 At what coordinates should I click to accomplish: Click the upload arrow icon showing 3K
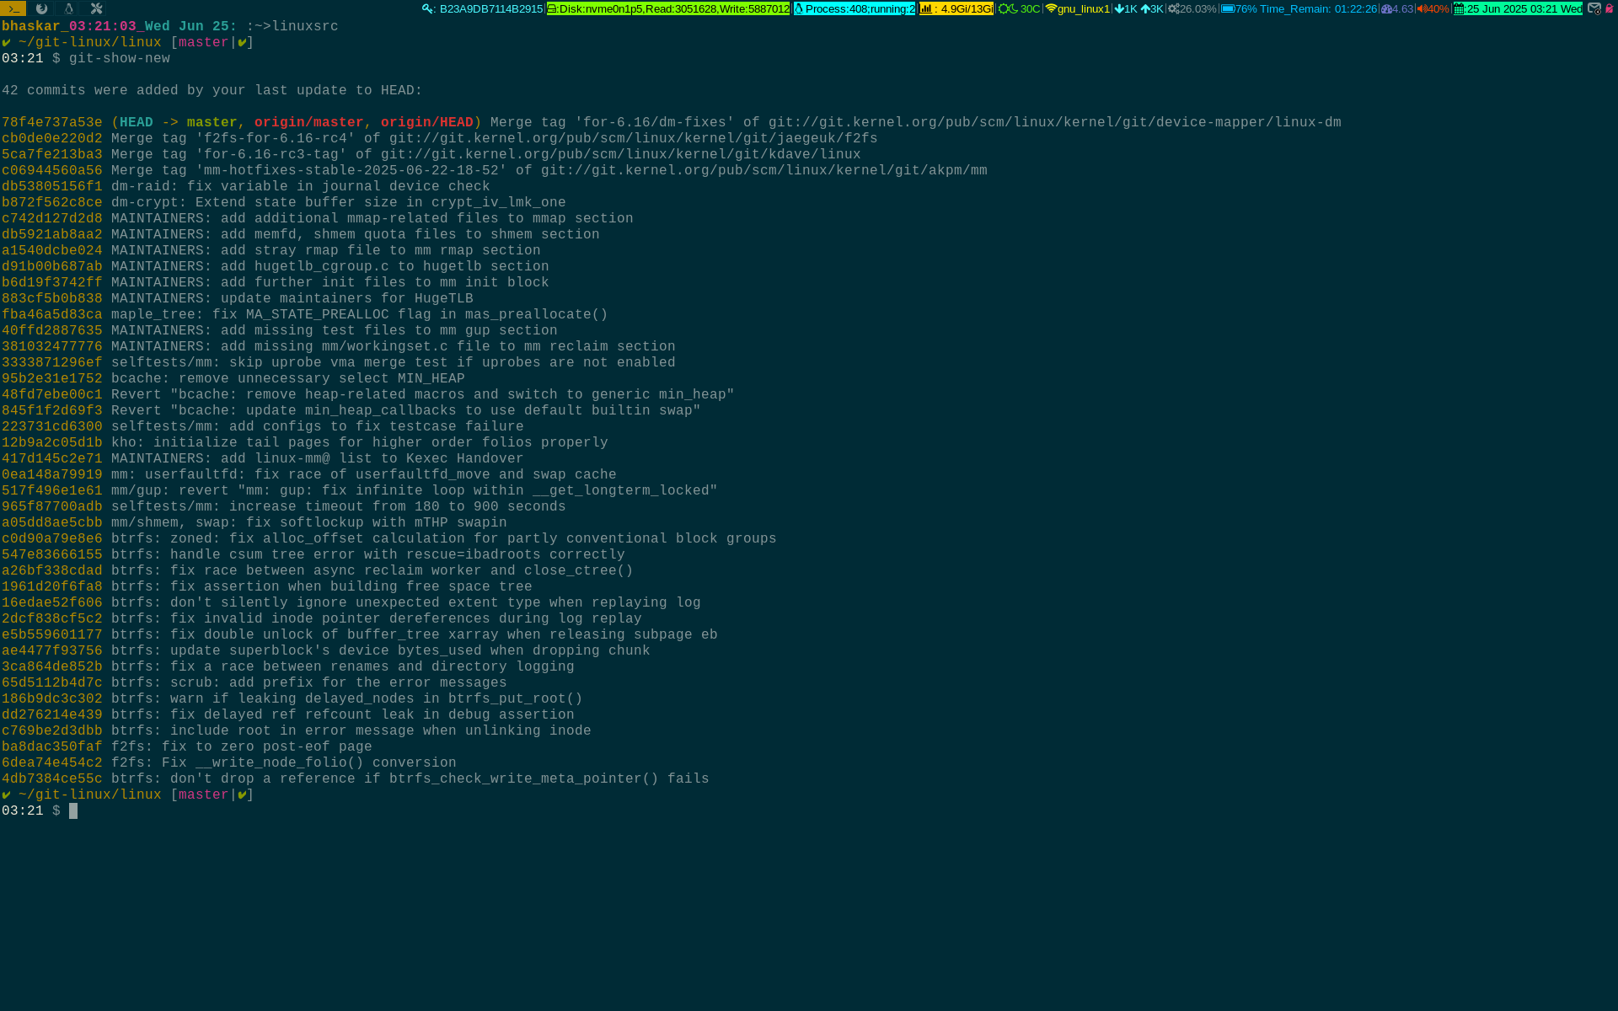(x=1145, y=9)
